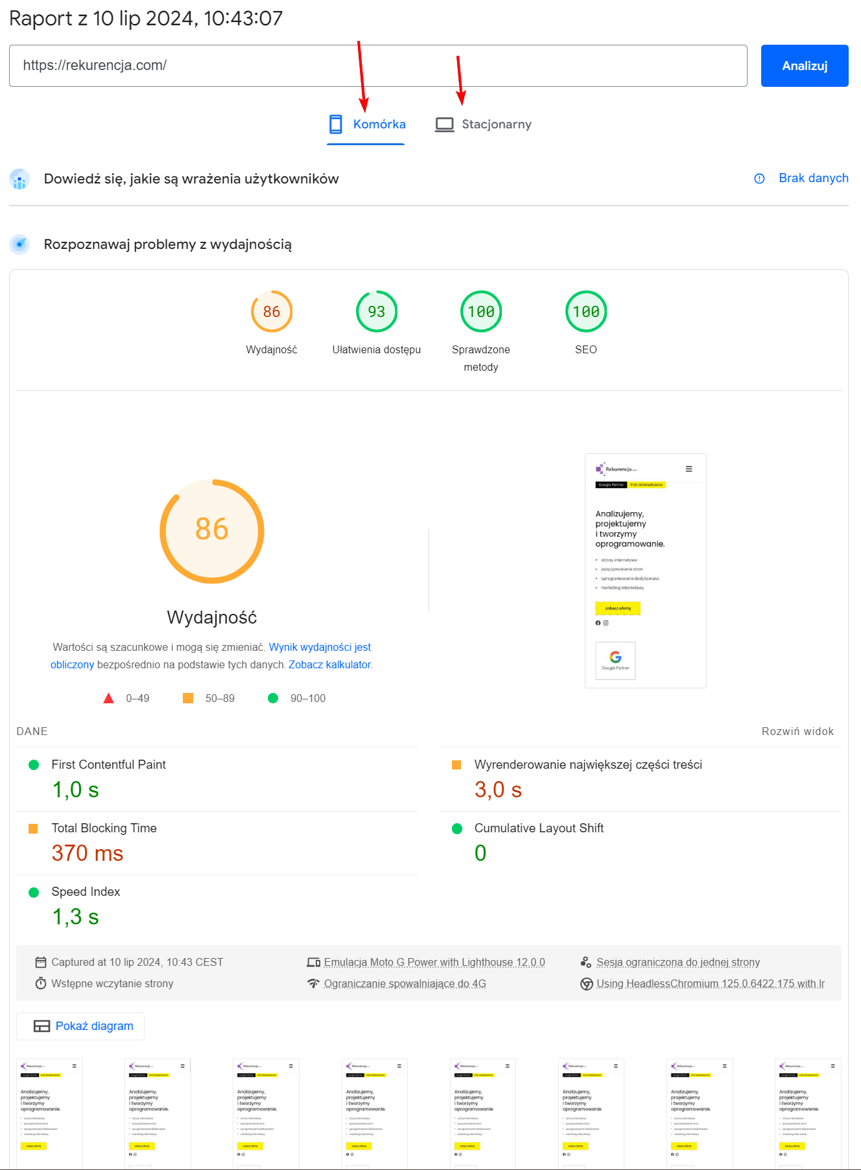This screenshot has width=861, height=1170.
Task: Click the mobile page screenshot preview
Action: point(646,570)
